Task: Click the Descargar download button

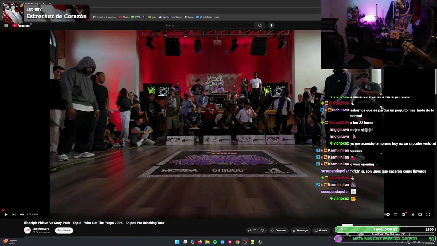Action: click(300, 230)
